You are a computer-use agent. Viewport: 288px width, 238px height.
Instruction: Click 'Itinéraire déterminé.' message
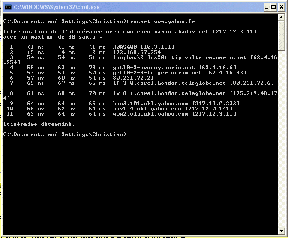(39, 124)
